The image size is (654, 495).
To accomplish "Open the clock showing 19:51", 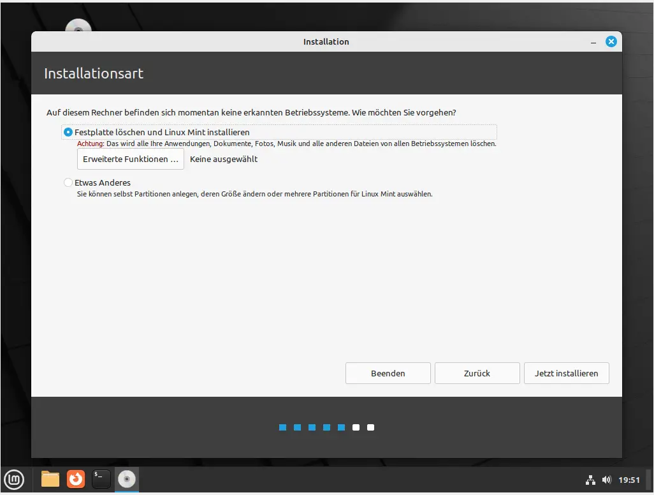I will (629, 480).
